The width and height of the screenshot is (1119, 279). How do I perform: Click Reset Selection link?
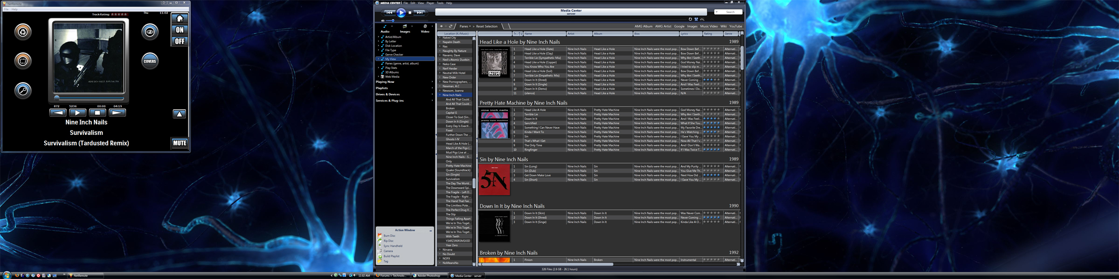[x=487, y=26]
